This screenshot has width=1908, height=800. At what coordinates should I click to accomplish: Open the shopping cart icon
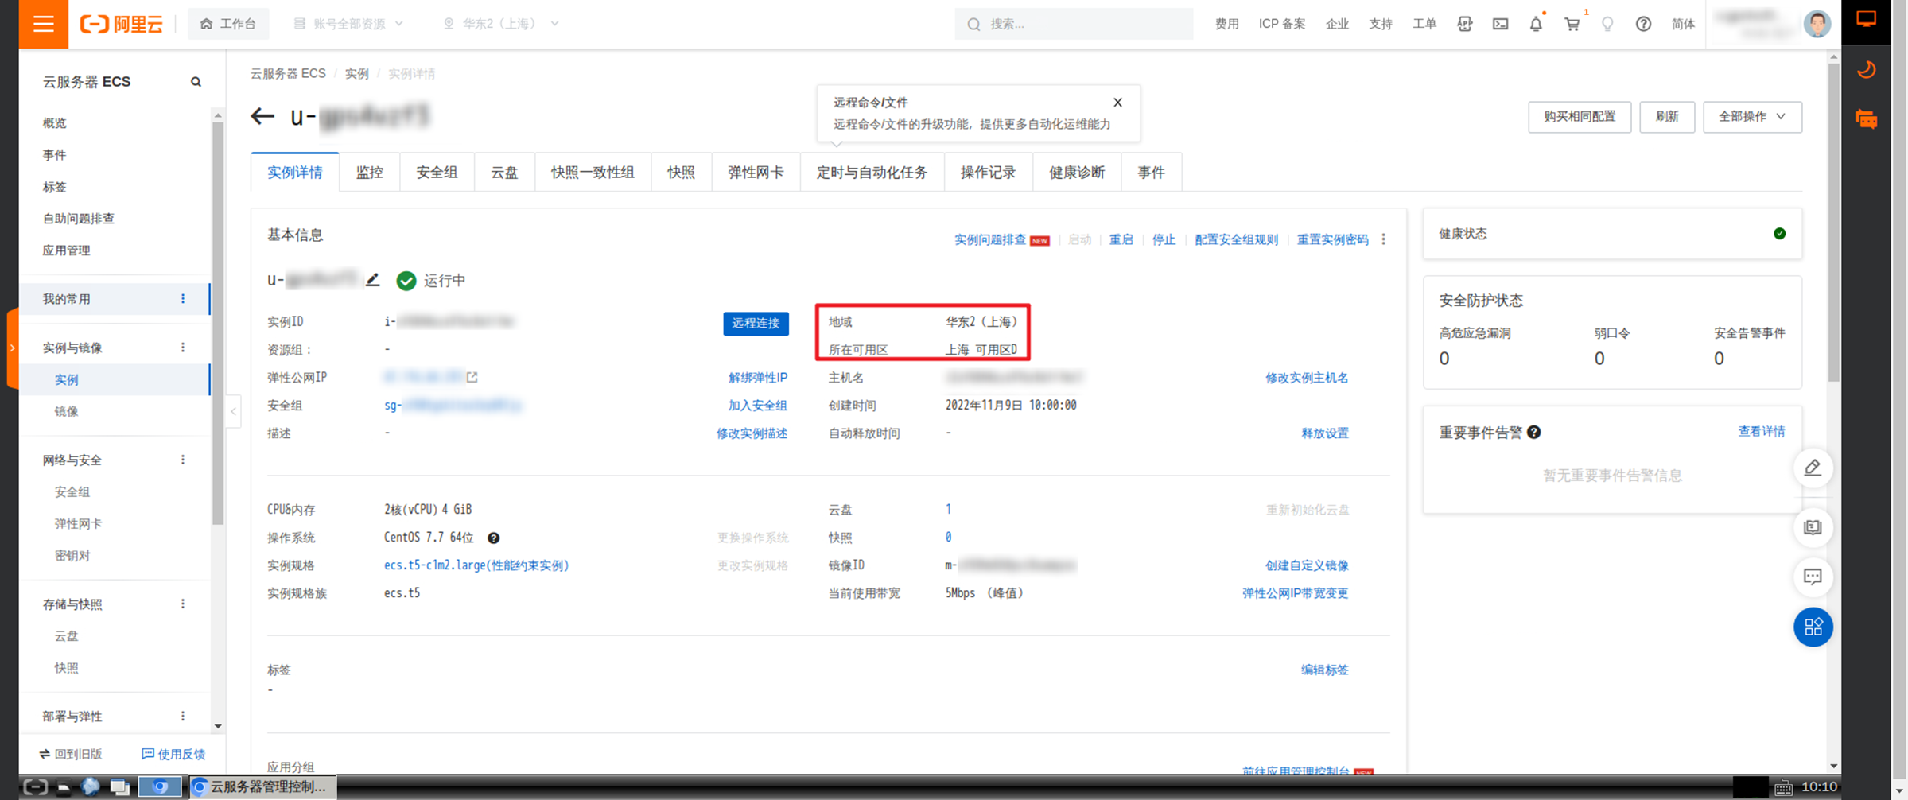coord(1572,24)
